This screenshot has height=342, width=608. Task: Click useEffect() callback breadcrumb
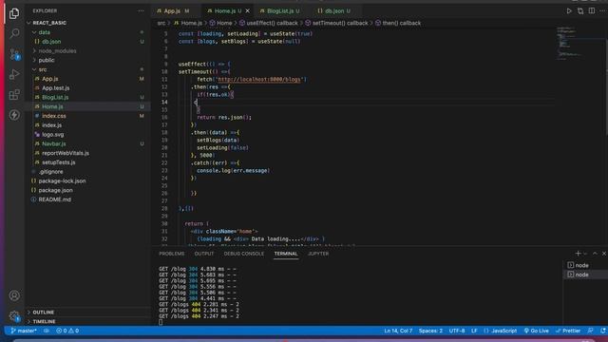269,23
